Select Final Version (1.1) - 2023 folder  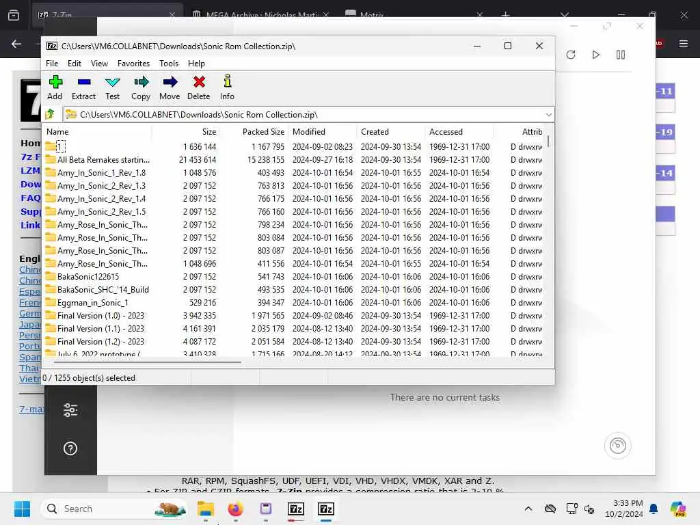pos(94,329)
